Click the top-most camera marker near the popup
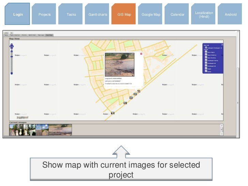The image size is (248, 186). coord(139,91)
